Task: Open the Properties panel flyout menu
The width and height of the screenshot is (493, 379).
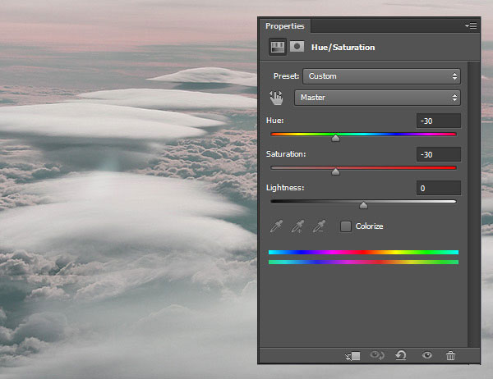Action: pos(471,26)
